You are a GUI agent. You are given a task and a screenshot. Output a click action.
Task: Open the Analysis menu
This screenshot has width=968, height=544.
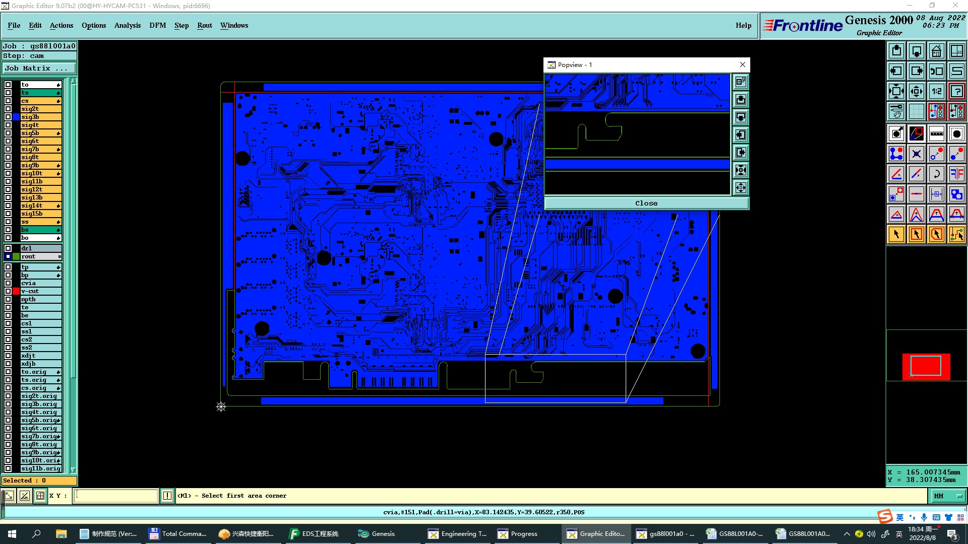coord(127,25)
